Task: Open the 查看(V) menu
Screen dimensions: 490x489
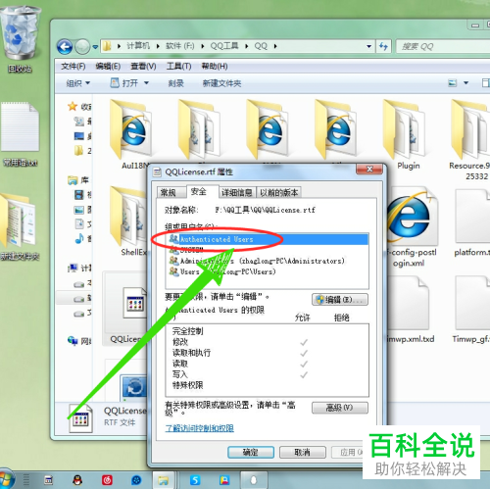Action: pos(143,67)
